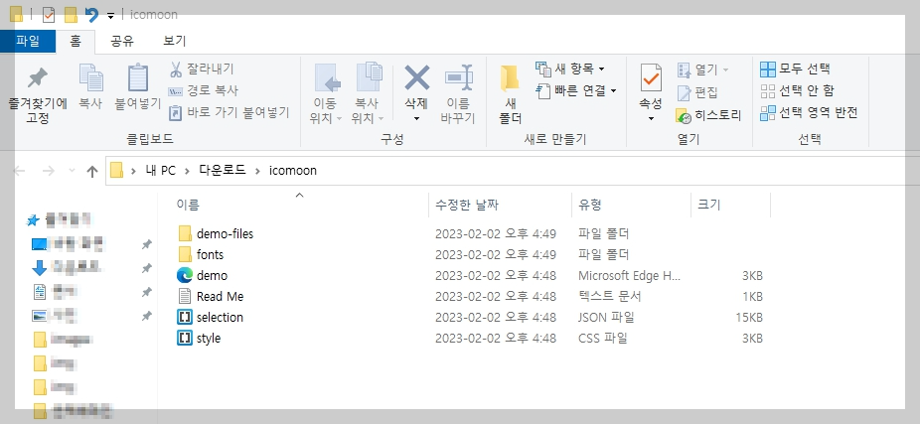The width and height of the screenshot is (920, 424).
Task: Sort by 이름 (Name) column
Action: [x=188, y=205]
